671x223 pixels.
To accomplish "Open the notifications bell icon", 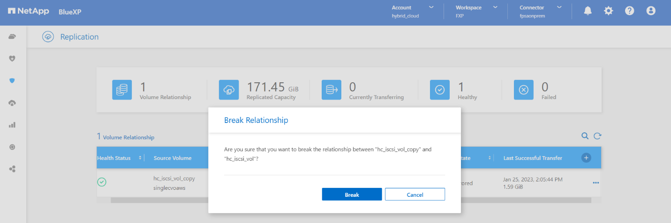I will click(x=588, y=11).
